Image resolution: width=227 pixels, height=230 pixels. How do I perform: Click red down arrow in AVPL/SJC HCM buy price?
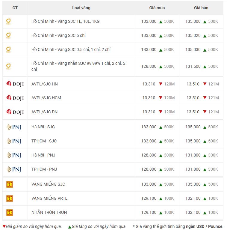[x=161, y=98]
